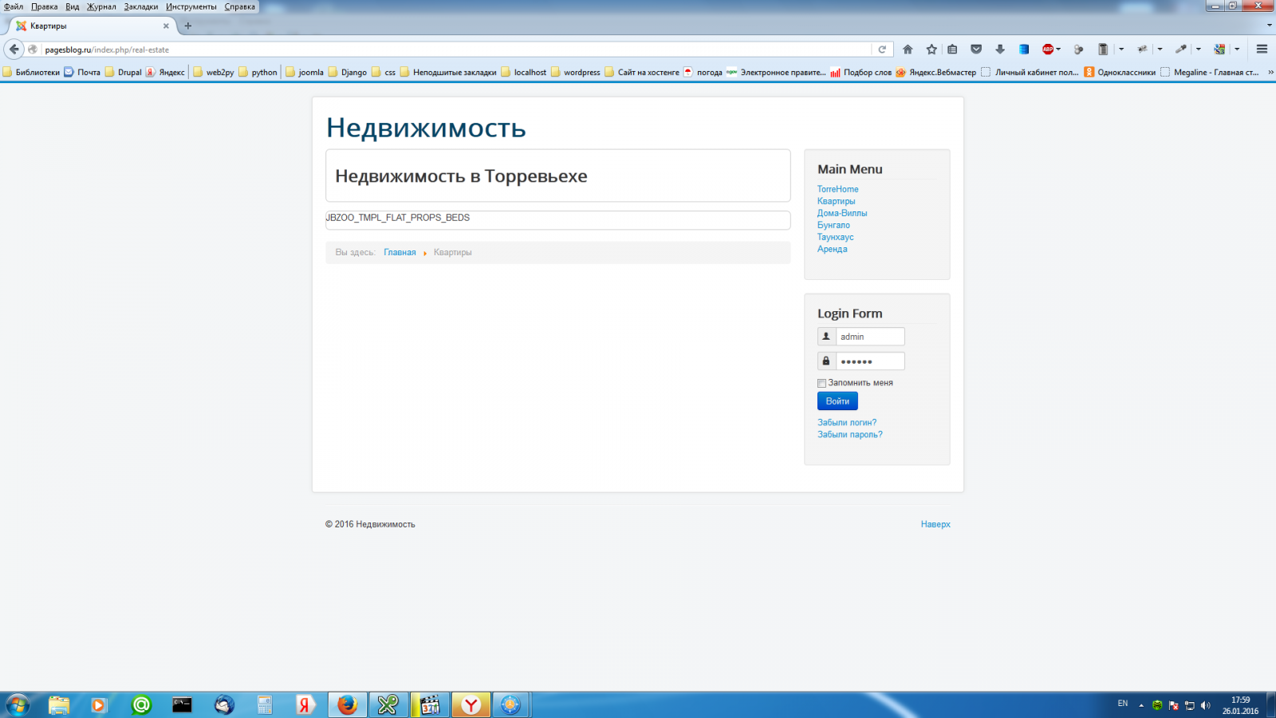Viewport: 1276px width, 718px height.
Task: Open the Firefox hamburger menu
Action: pos(1262,49)
